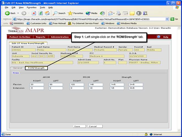Click the Media toolbar icon
This screenshot has height=137, width=182.
coord(92,13)
